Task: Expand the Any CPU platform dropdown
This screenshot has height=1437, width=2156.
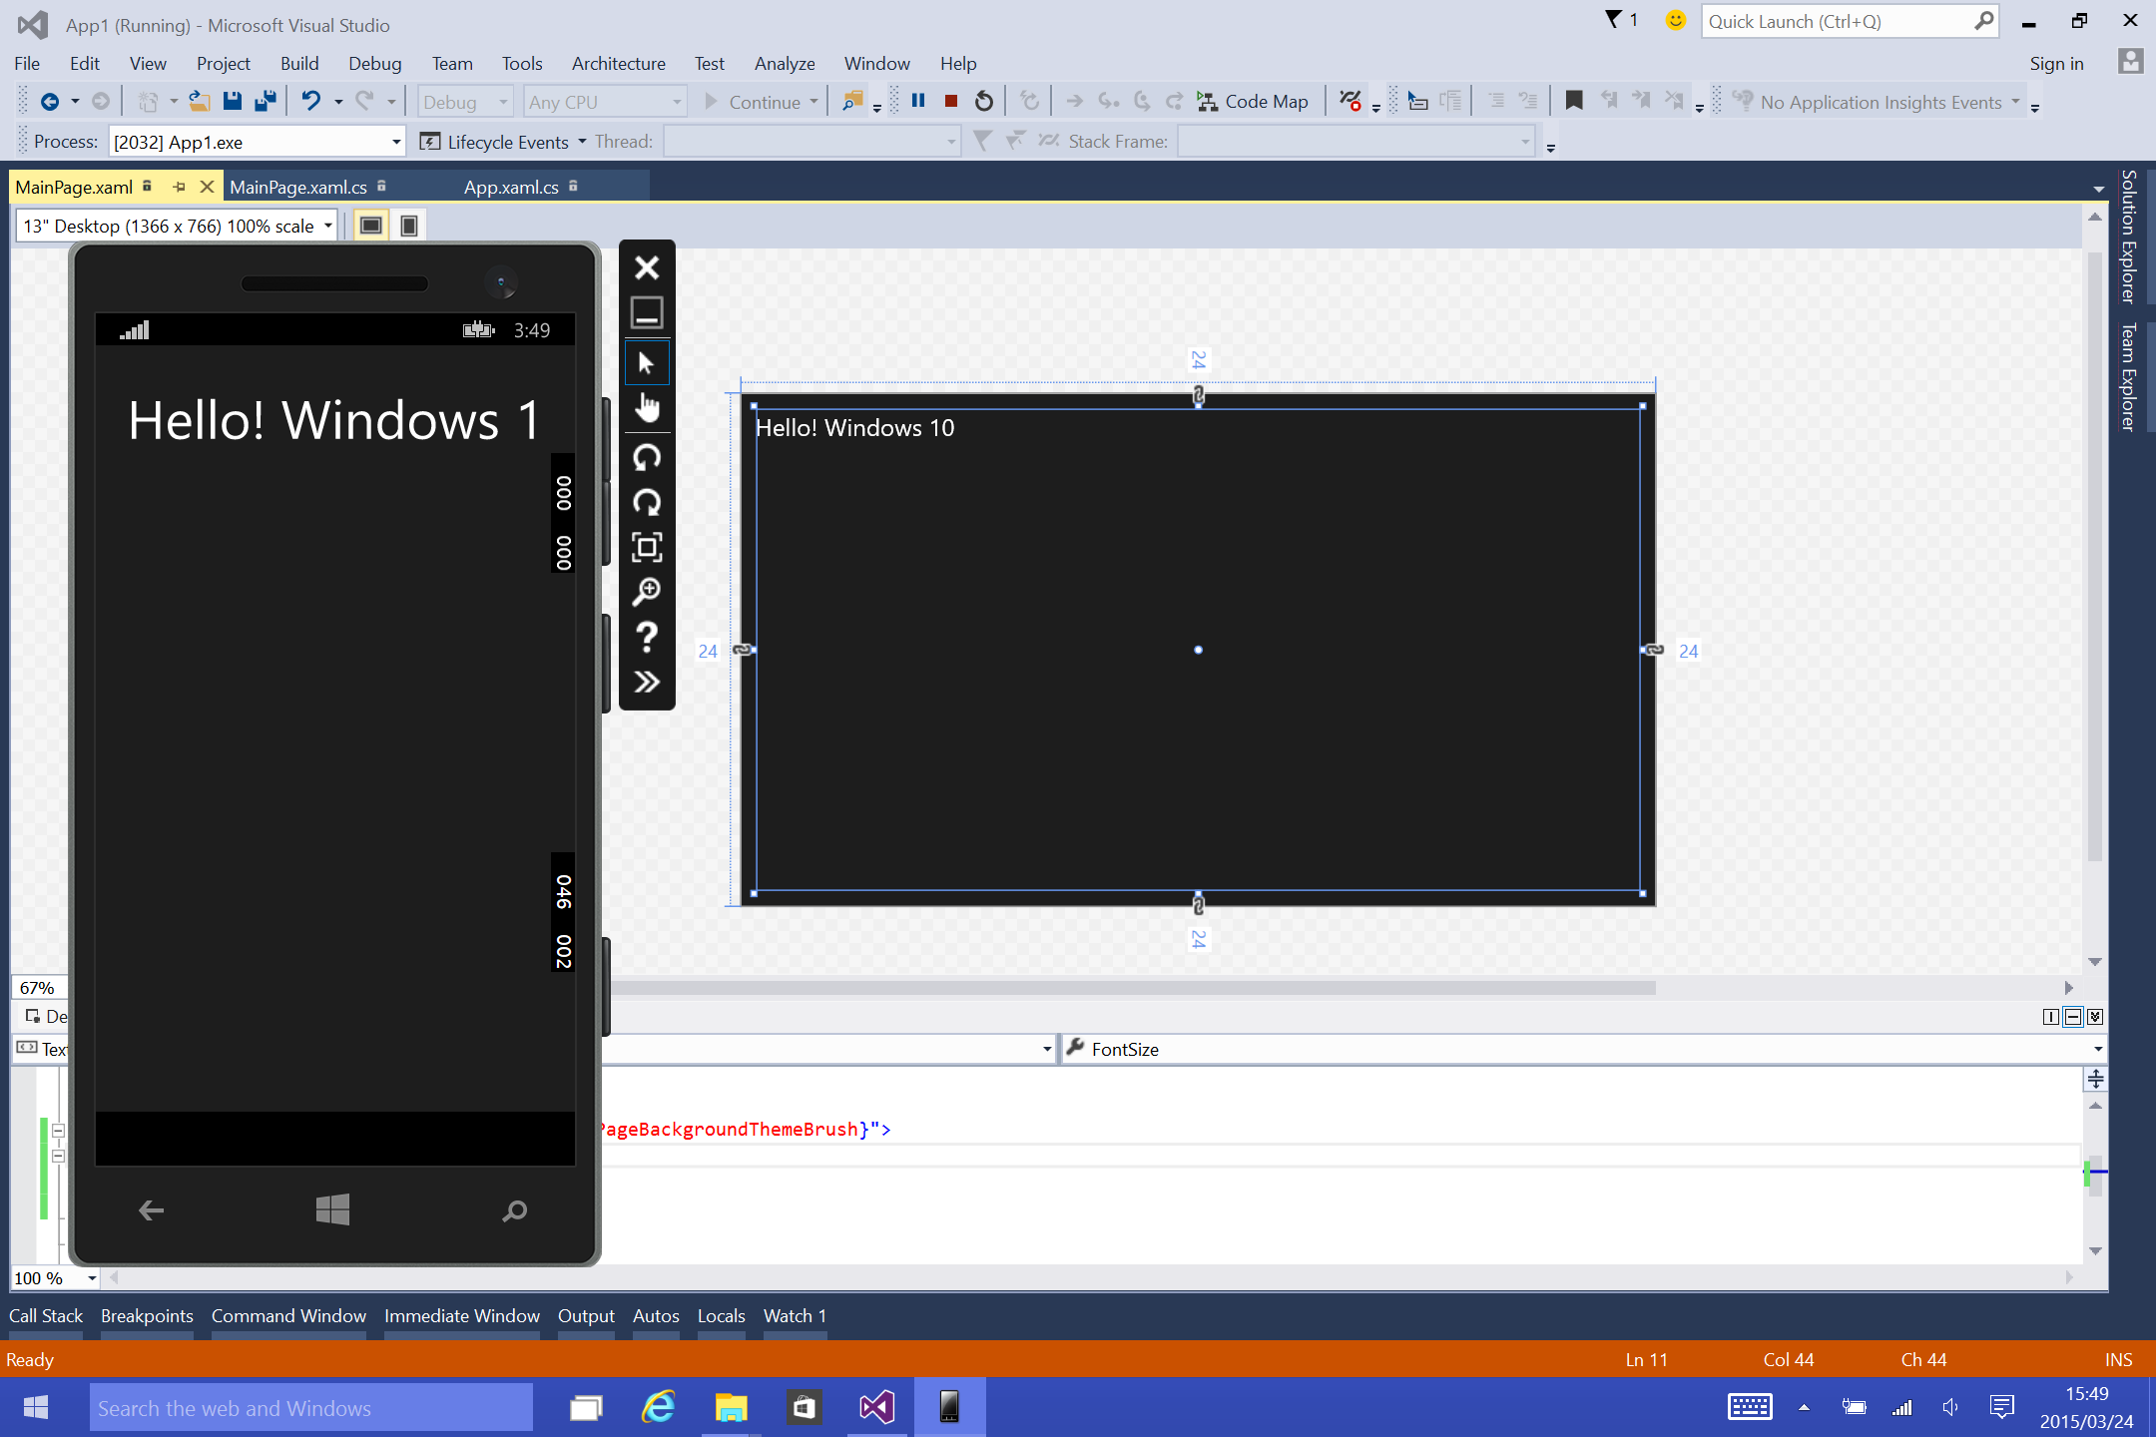Action: tap(677, 101)
